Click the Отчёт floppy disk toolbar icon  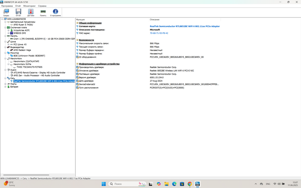(x=19, y=12)
